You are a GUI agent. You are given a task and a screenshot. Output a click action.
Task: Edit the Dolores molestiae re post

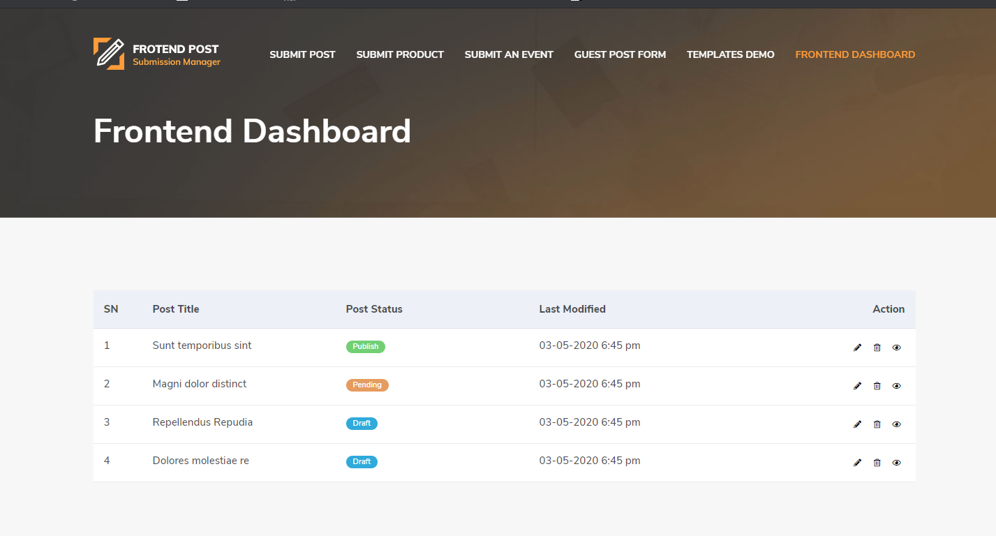coord(857,463)
